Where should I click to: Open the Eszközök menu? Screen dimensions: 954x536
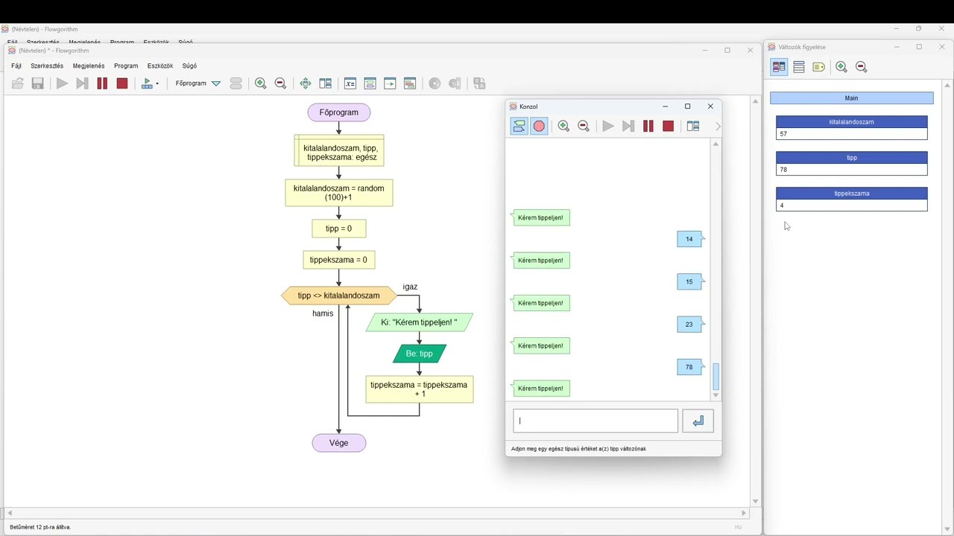pos(160,66)
